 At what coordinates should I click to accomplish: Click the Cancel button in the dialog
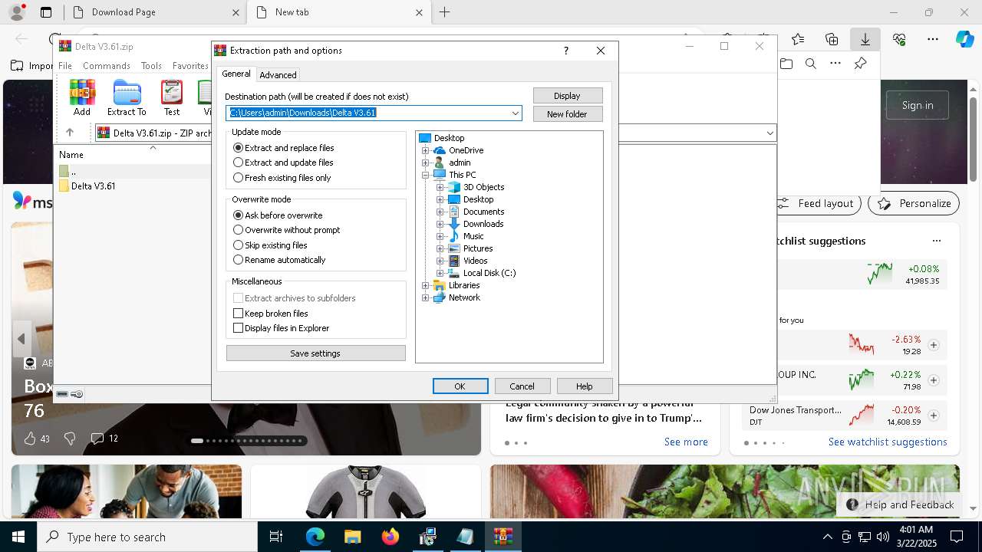[522, 386]
